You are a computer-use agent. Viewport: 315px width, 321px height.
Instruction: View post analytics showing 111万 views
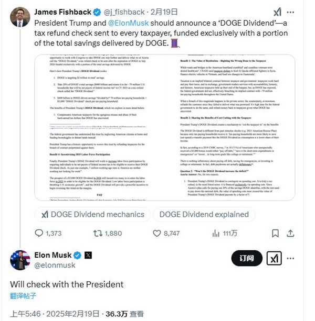(215, 234)
